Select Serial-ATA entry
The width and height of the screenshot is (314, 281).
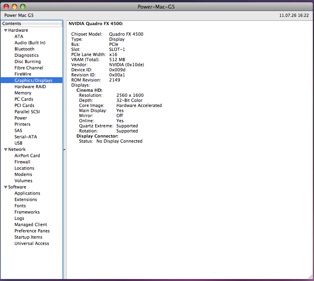(25, 137)
